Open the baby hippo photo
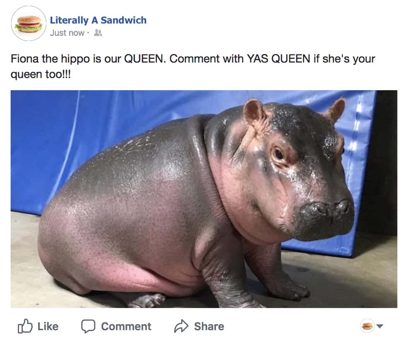 (x=204, y=199)
